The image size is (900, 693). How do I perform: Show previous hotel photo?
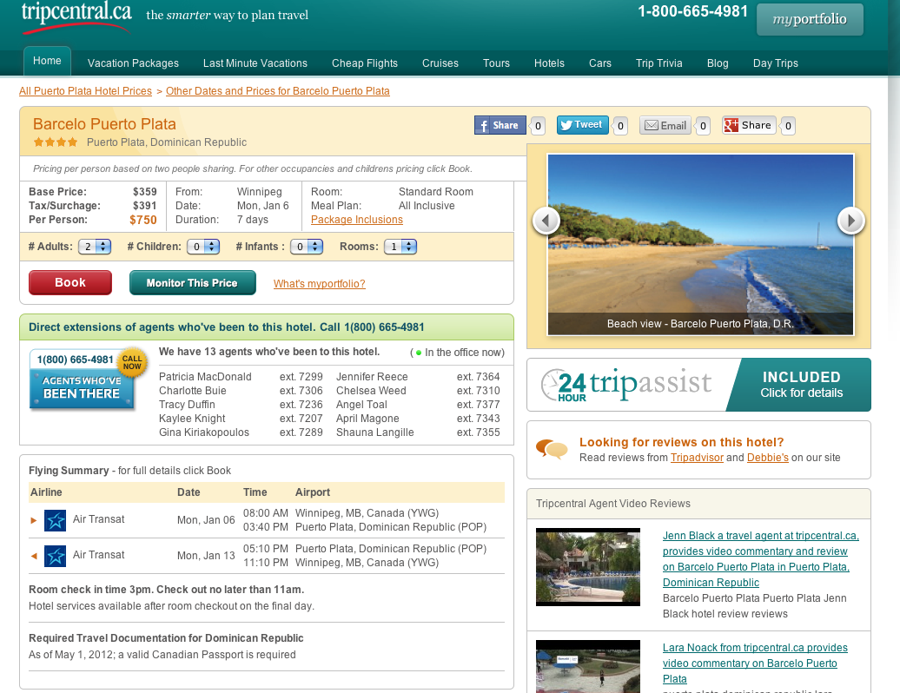(x=546, y=221)
